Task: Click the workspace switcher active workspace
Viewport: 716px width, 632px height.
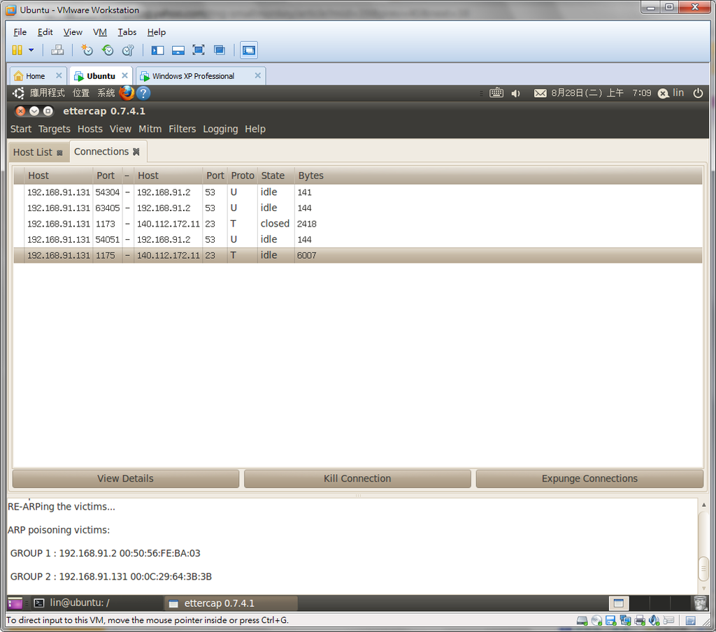Action: (x=619, y=603)
